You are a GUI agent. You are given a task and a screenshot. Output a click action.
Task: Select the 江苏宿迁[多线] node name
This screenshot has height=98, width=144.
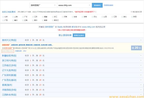pyautogui.click(x=9, y=65)
